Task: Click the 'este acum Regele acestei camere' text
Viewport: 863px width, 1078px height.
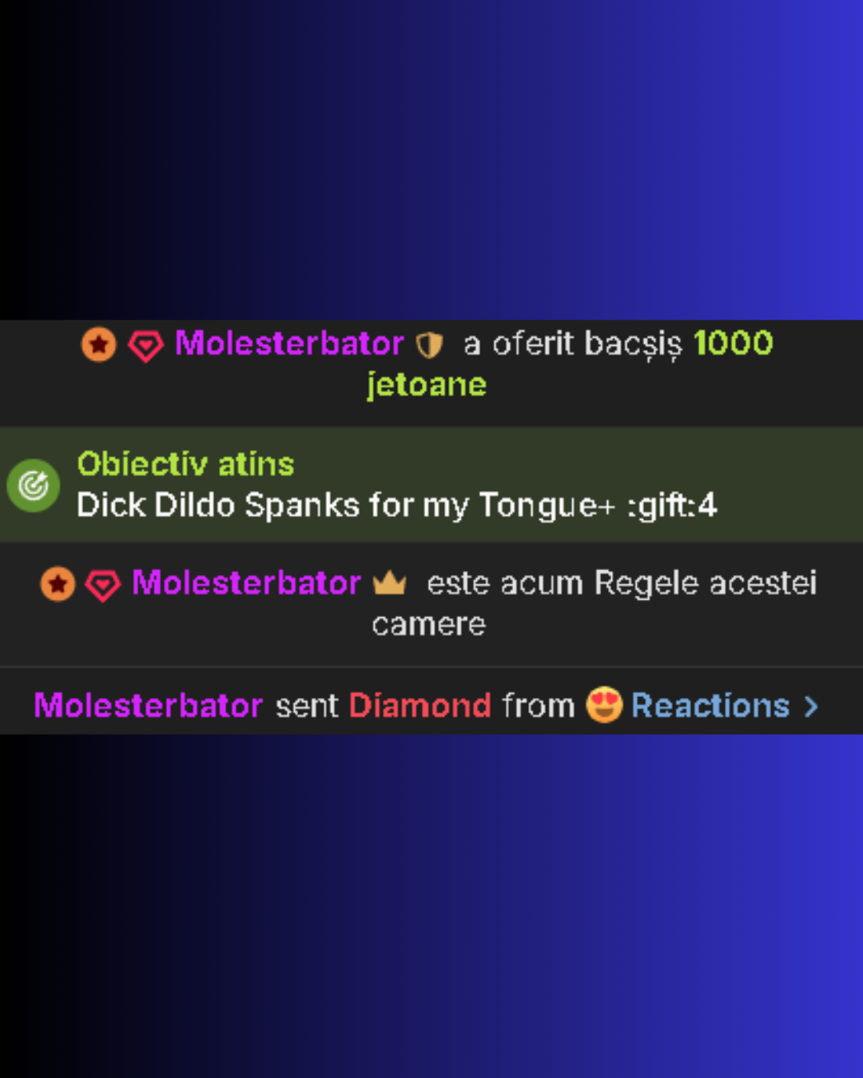Action: pos(595,604)
